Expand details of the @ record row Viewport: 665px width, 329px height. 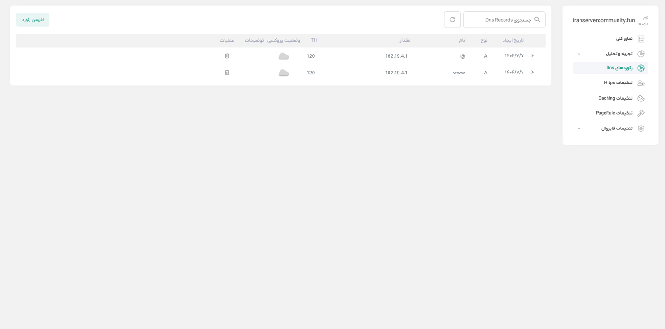pos(532,55)
